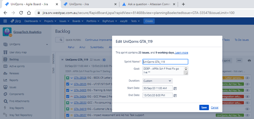254x119 pixels.
Task: Click the Jira logo in the navbar
Action: click(16, 21)
